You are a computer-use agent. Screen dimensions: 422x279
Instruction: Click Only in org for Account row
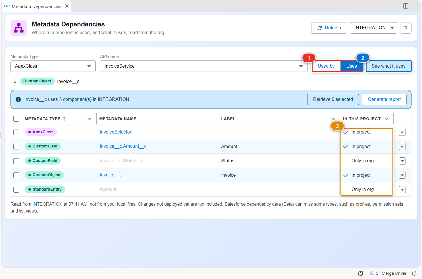pyautogui.click(x=363, y=190)
